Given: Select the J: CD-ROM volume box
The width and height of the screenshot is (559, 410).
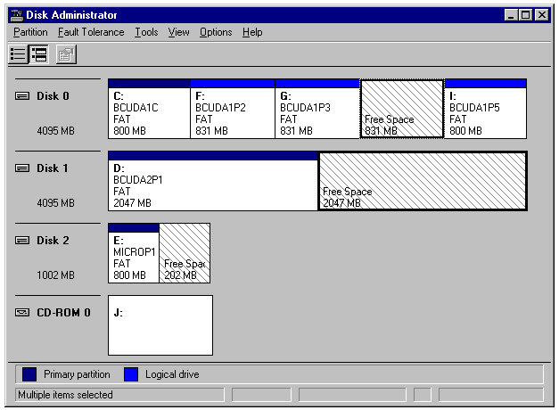Looking at the screenshot, I should [160, 326].
